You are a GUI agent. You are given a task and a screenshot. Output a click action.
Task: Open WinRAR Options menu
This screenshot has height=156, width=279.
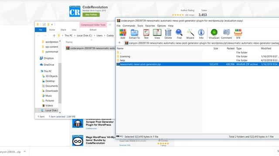[161, 26]
